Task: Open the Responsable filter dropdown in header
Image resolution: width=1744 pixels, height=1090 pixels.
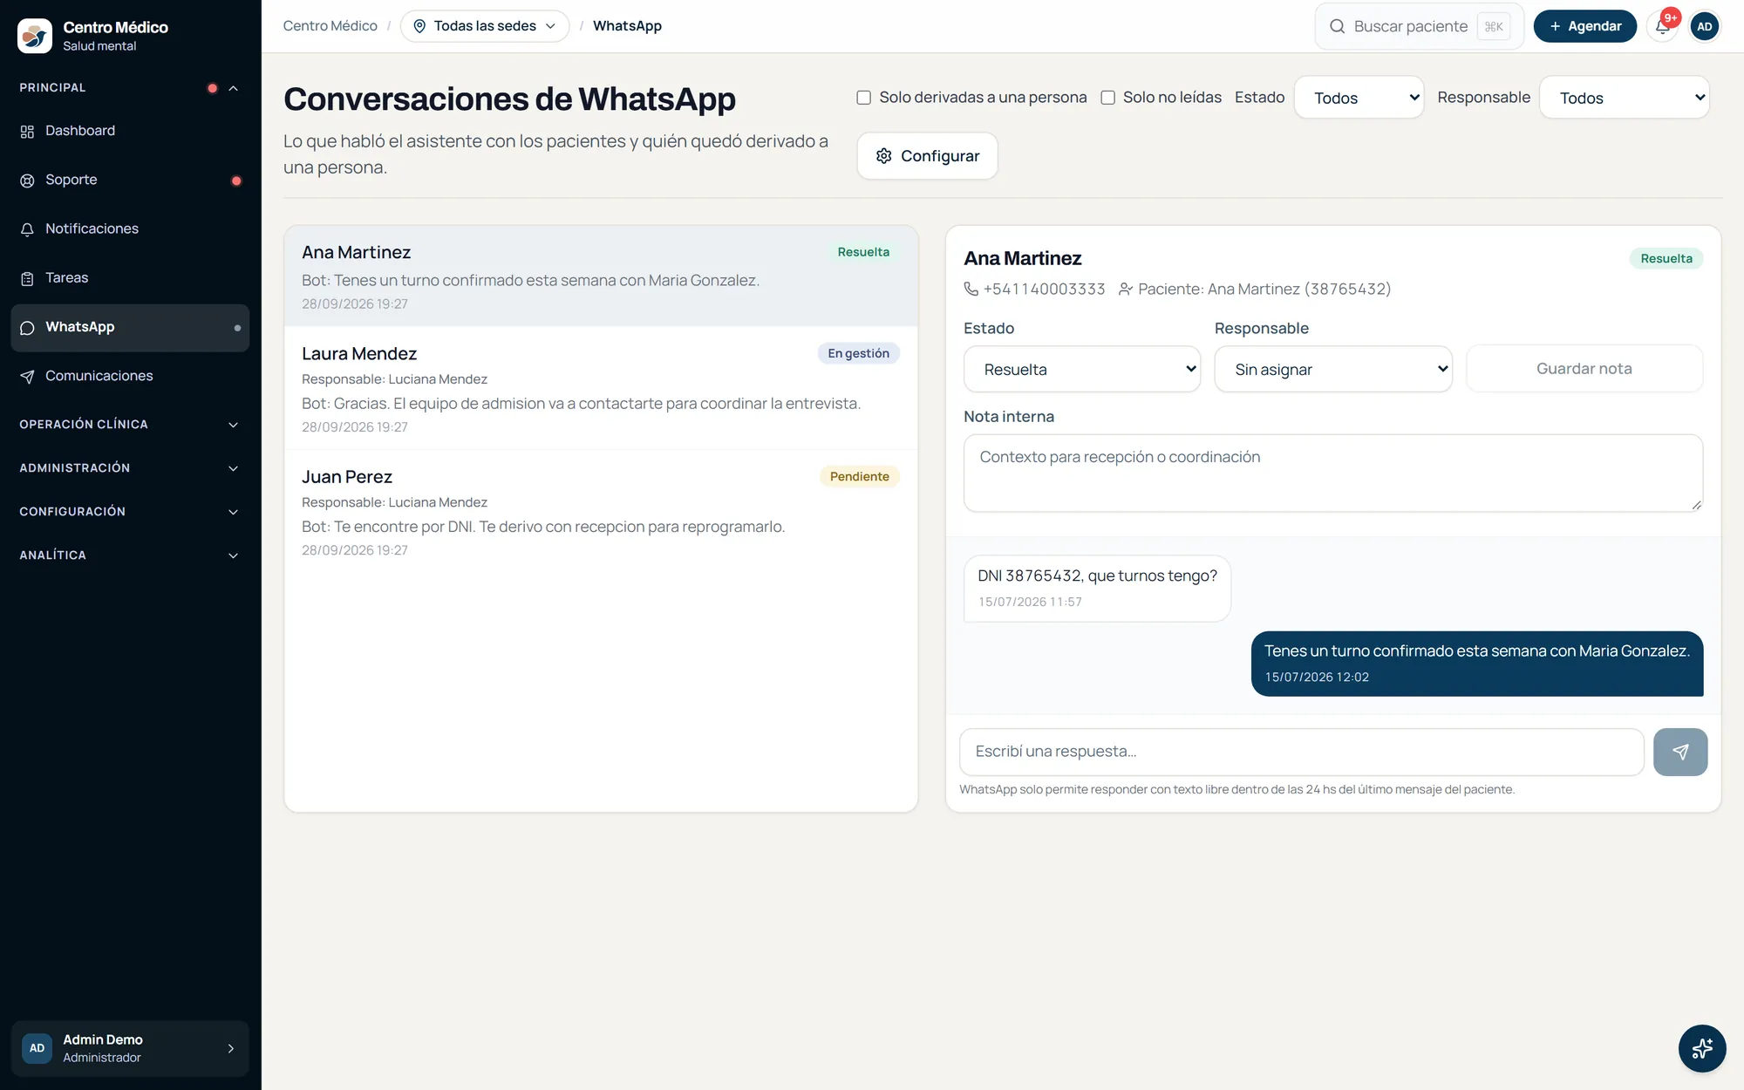Action: point(1625,98)
